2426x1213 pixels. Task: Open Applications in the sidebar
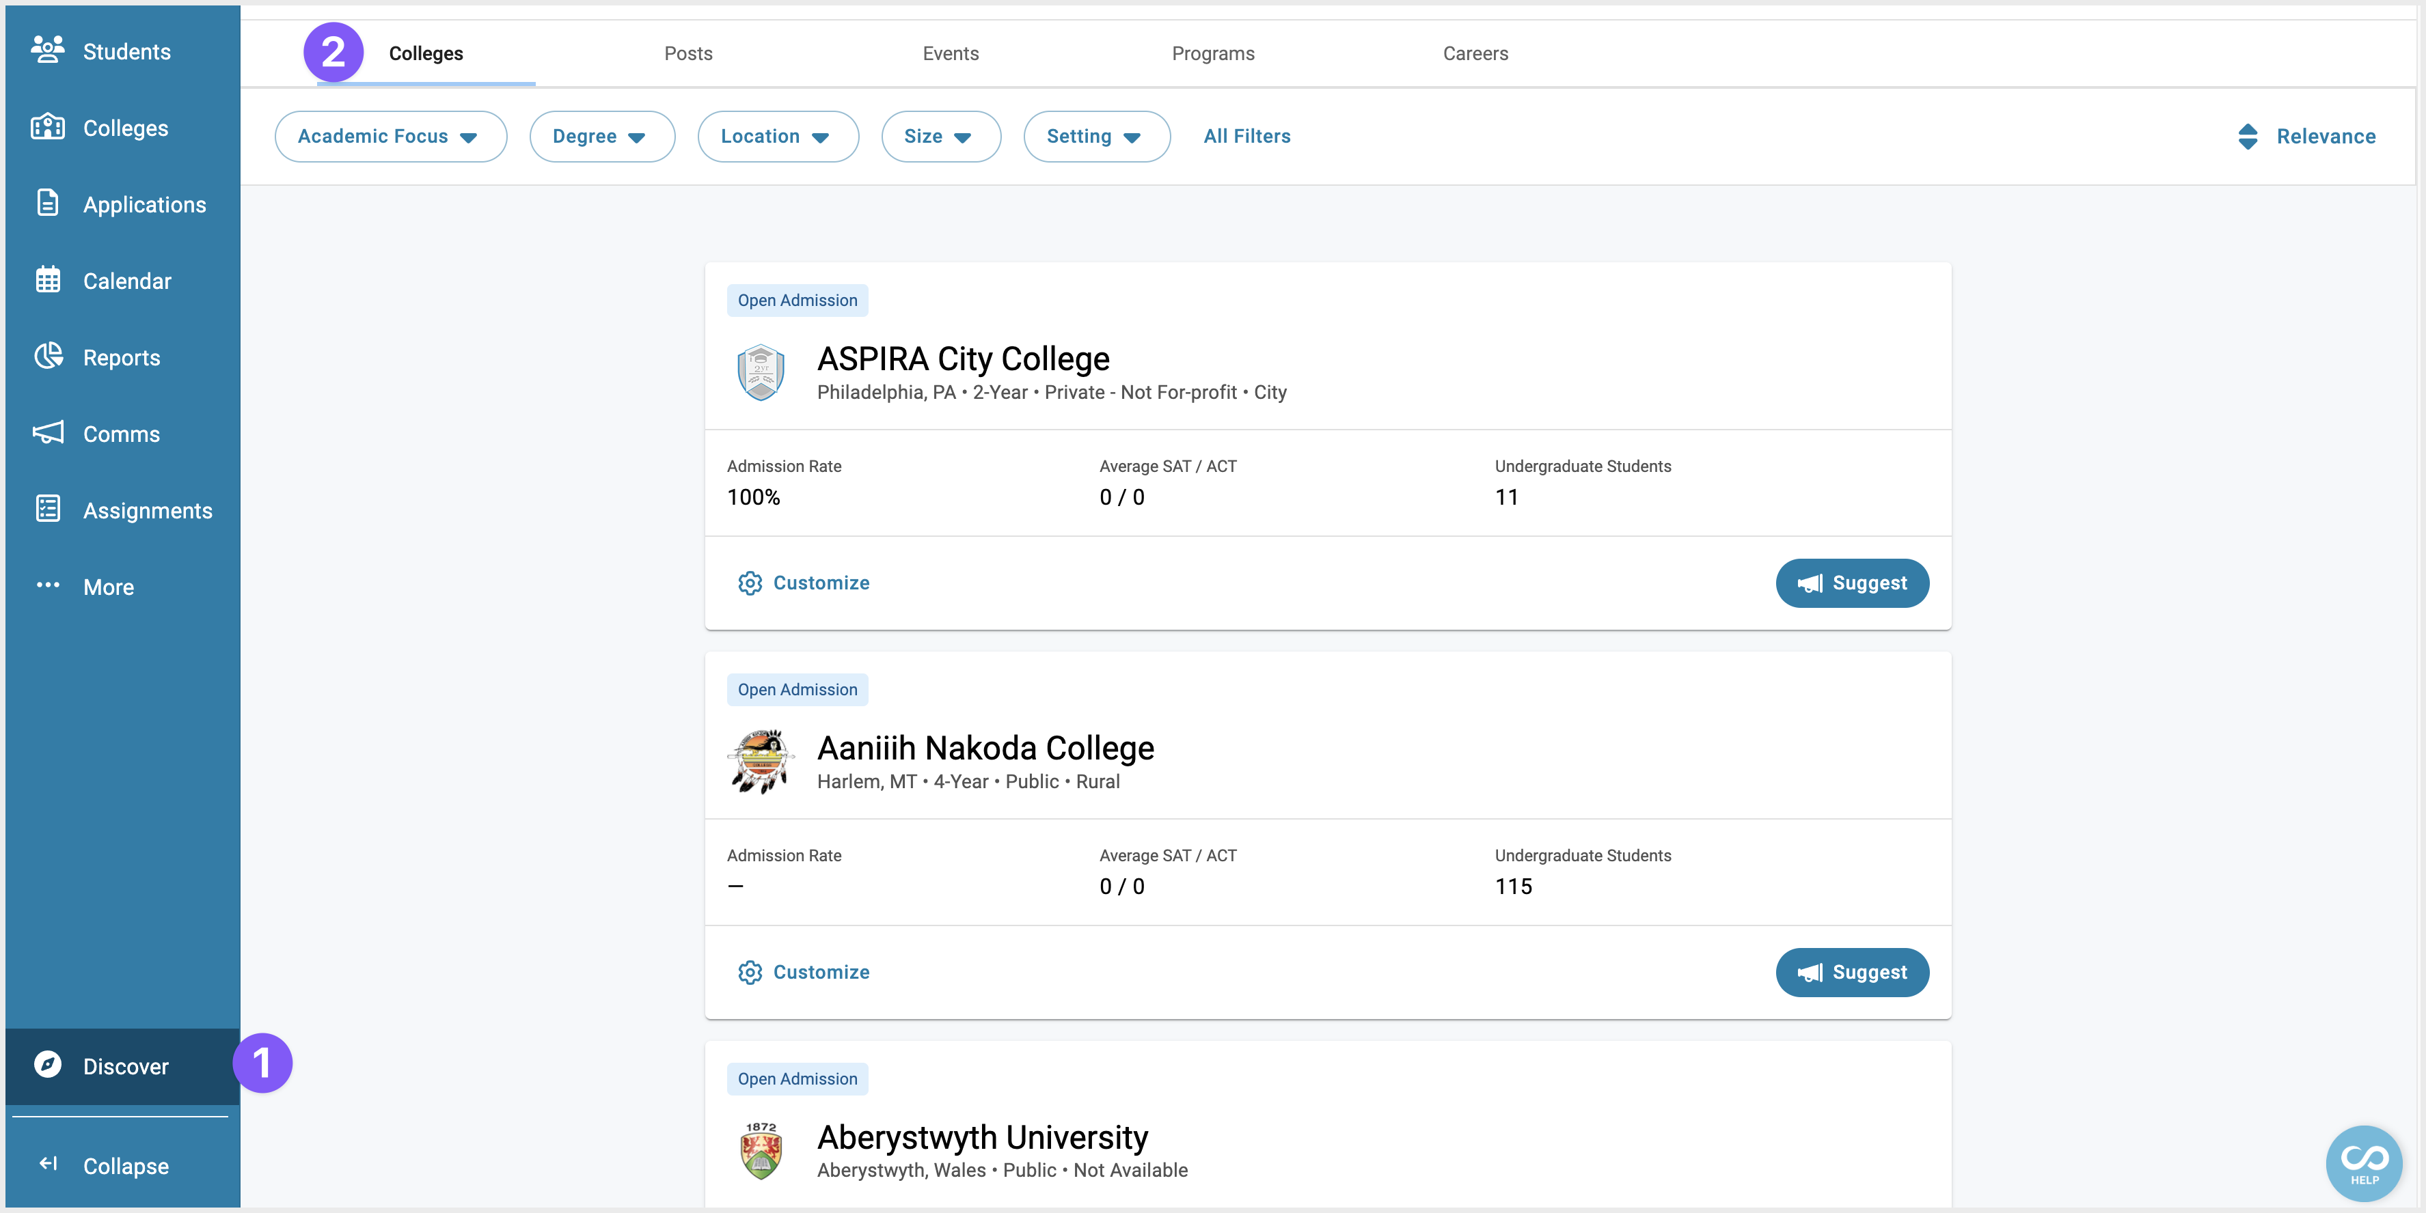click(x=122, y=204)
